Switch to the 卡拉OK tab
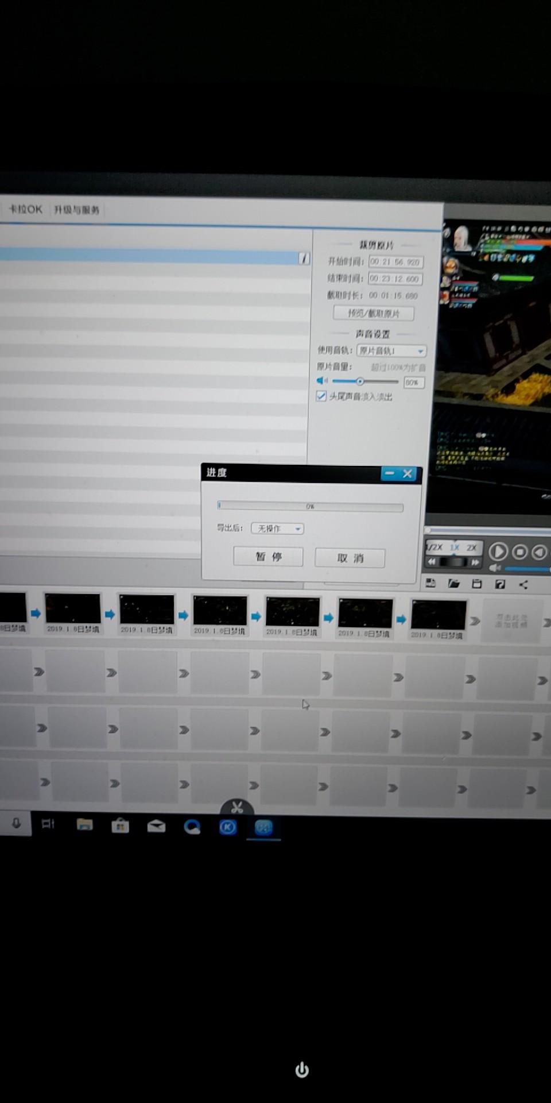 click(25, 209)
